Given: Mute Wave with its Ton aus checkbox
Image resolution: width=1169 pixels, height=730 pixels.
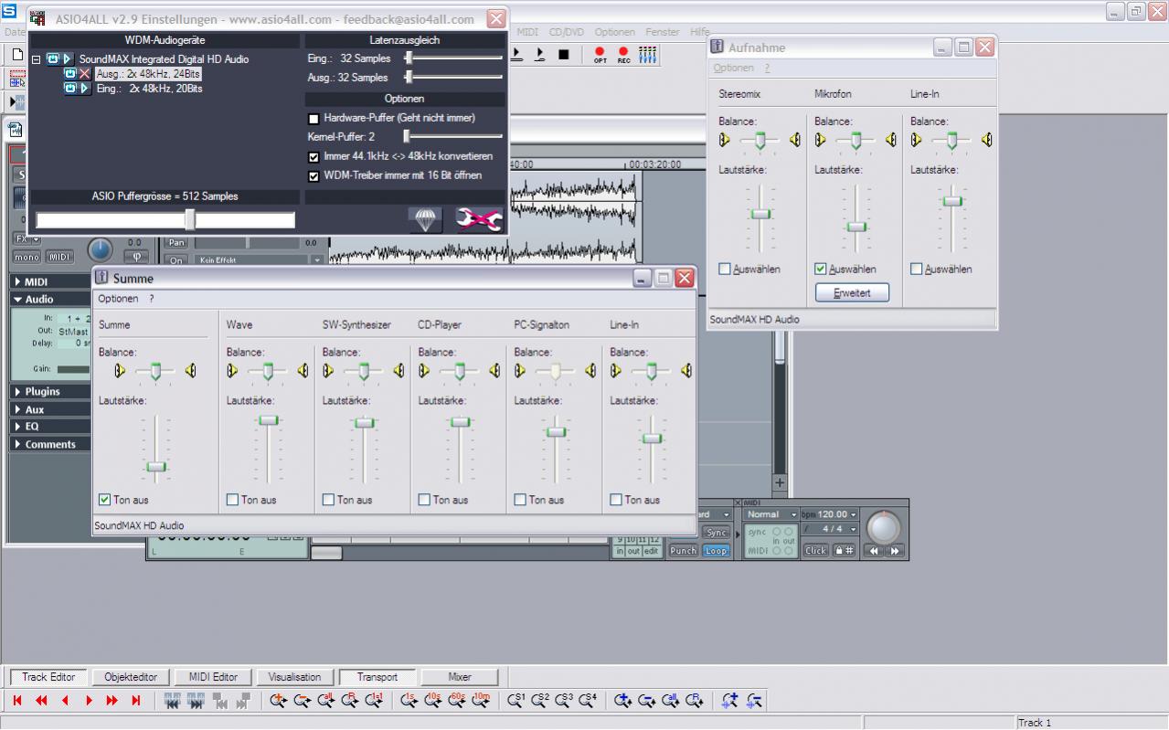Looking at the screenshot, I should coord(232,500).
